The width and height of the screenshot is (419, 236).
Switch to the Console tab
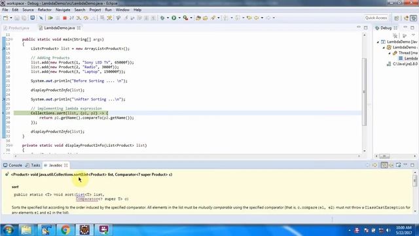(13, 165)
